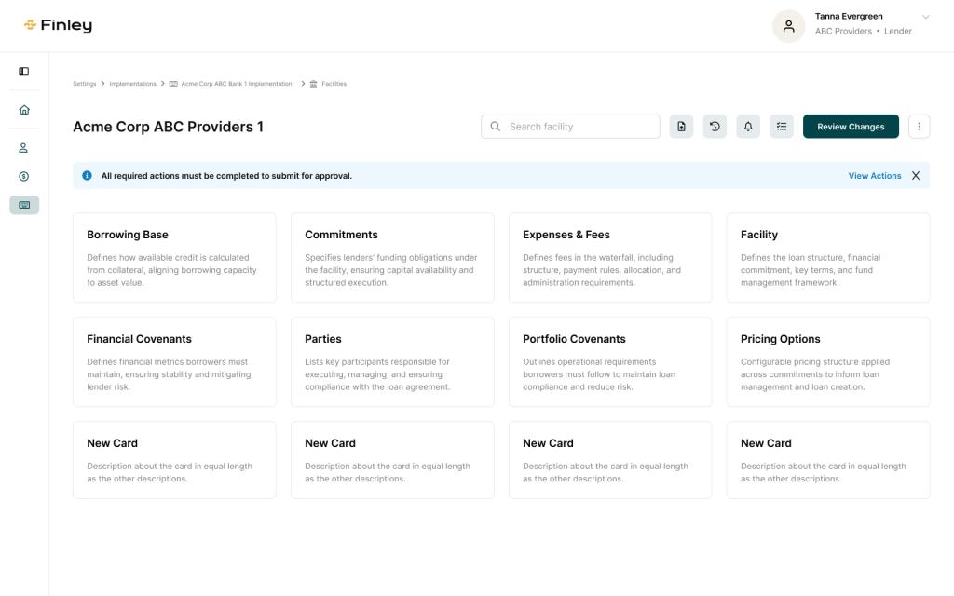This screenshot has height=596, width=954.
Task: Click the Search facility input field
Action: coord(578,127)
